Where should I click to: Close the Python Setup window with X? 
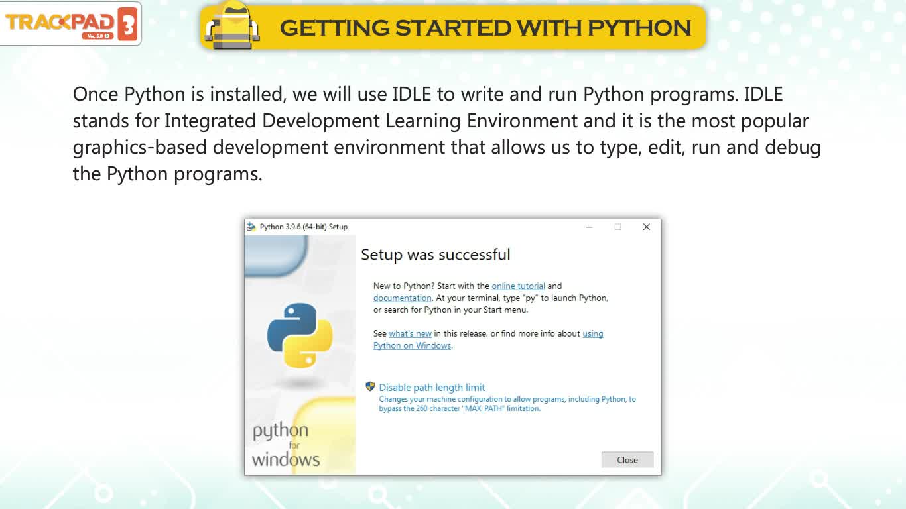(646, 227)
